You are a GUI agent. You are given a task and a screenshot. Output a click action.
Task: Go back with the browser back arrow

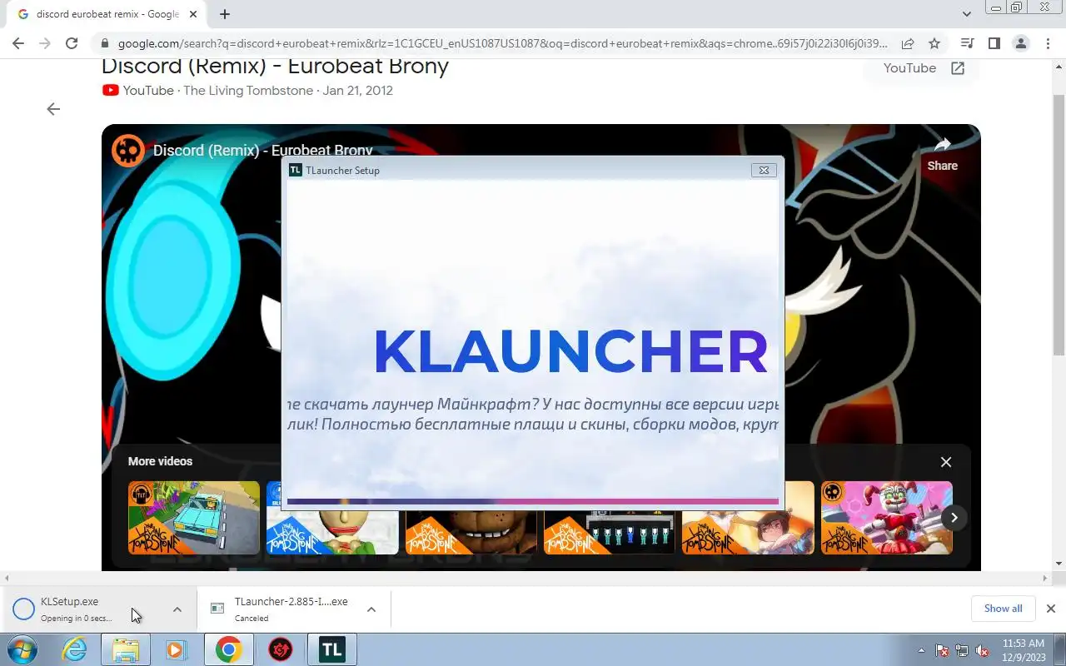coord(18,43)
